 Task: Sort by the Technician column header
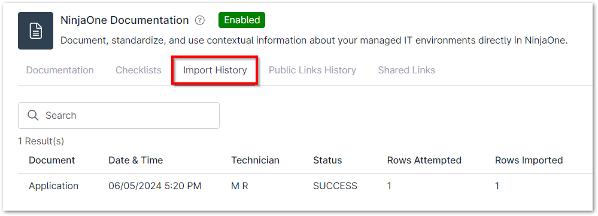(255, 161)
